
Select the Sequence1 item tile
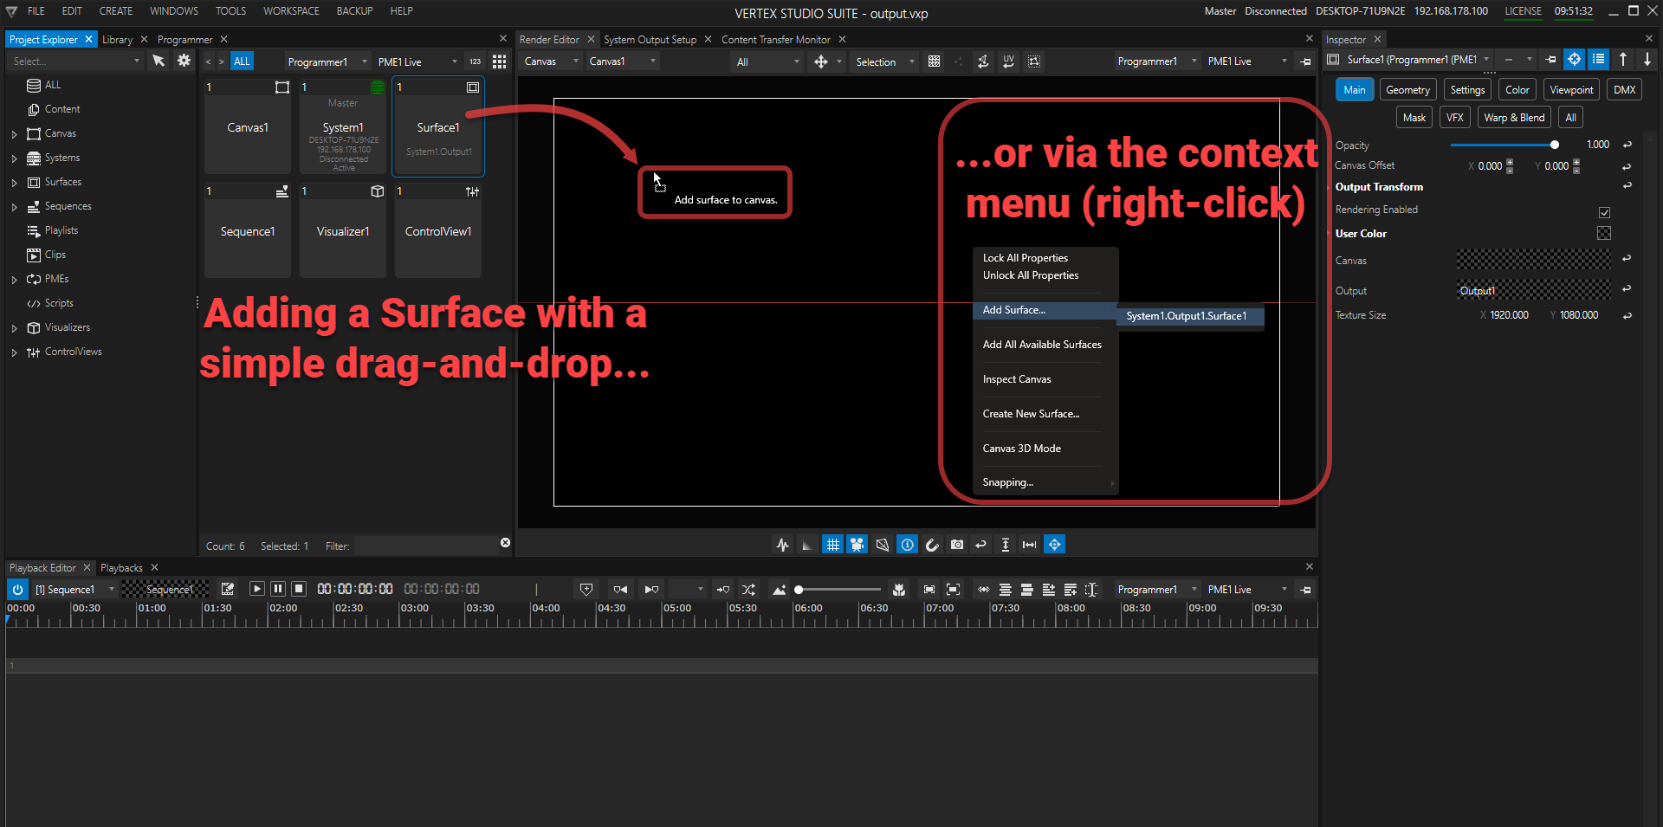point(248,229)
